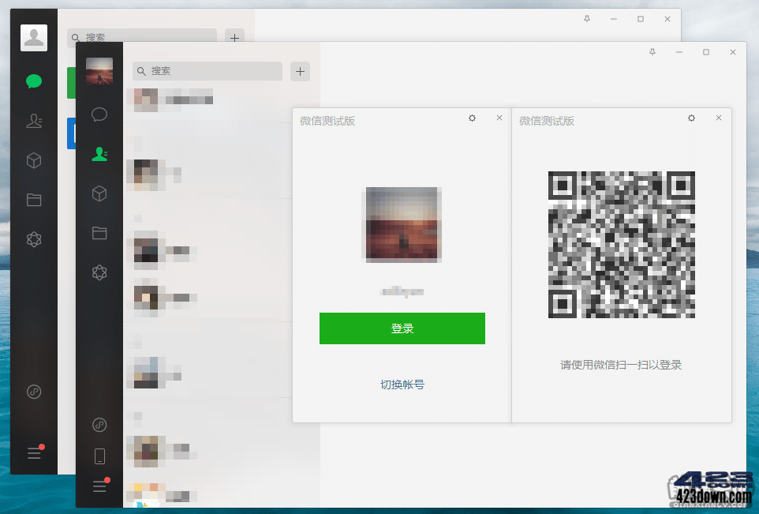
Task: Close the QR code login dialog
Action: 718,118
